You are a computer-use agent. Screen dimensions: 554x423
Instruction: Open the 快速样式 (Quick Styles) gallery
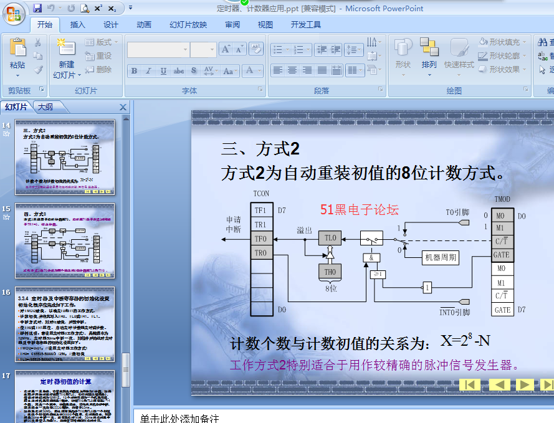tap(459, 57)
